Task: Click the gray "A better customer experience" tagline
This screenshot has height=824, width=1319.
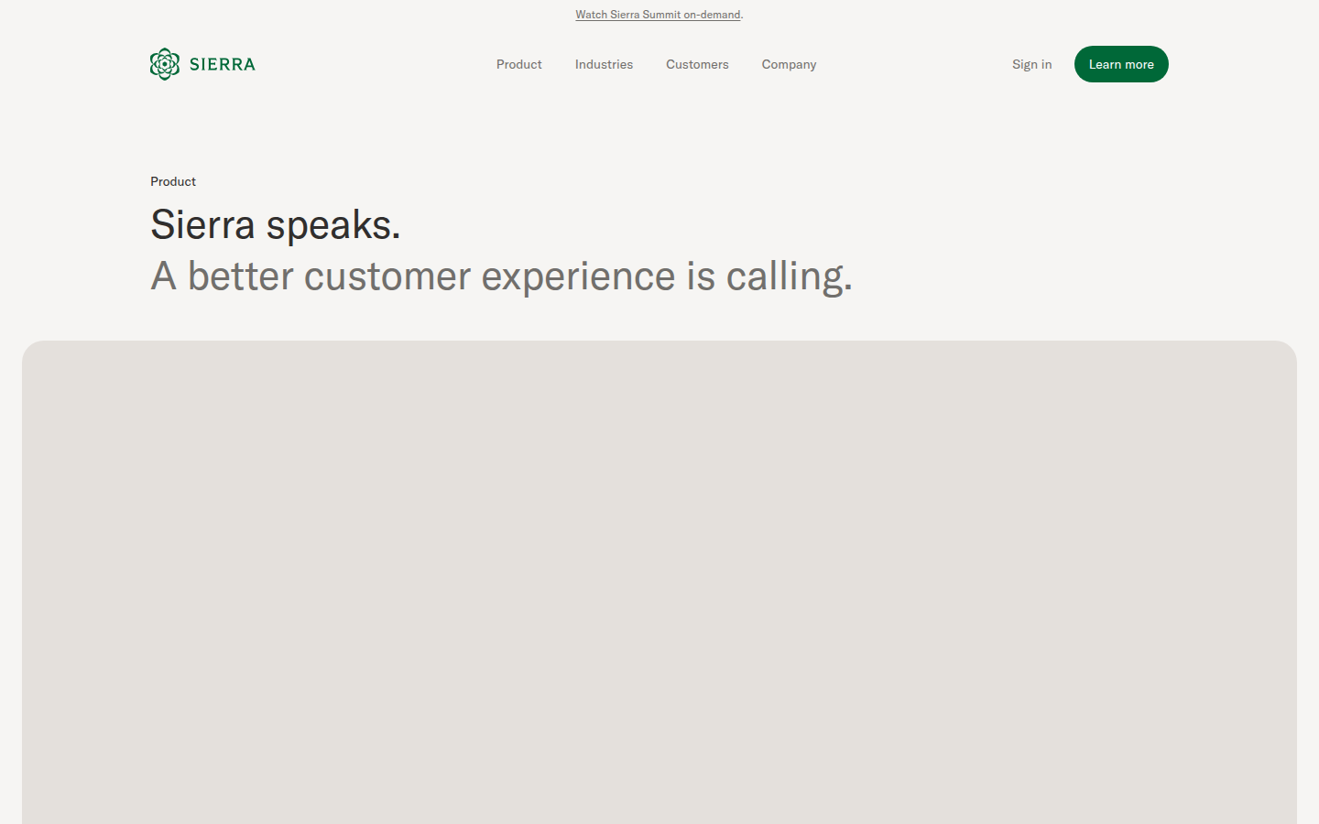Action: pyautogui.click(x=501, y=276)
